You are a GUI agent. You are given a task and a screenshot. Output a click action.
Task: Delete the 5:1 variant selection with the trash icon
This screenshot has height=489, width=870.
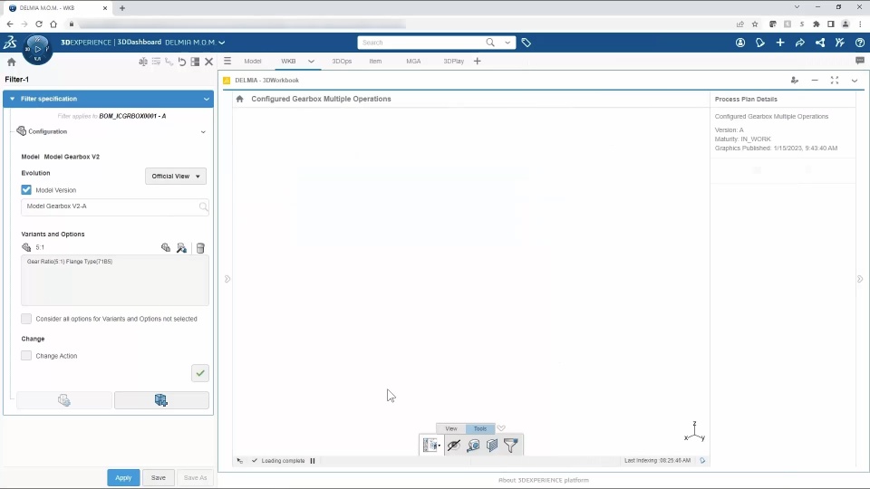[x=200, y=248]
